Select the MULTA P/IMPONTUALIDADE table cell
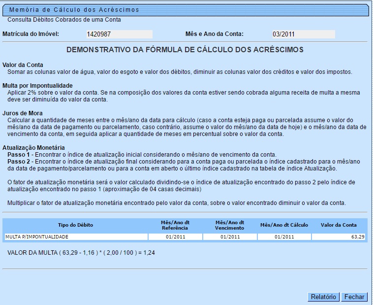Screen dimensions: 373x305 point(75,237)
